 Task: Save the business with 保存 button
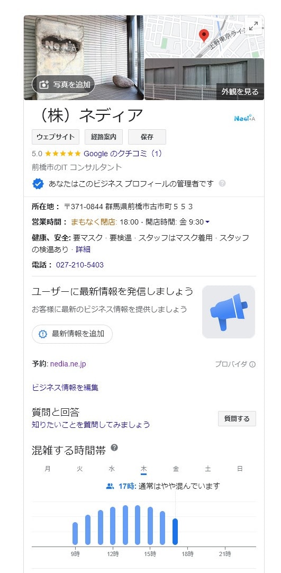(x=147, y=137)
